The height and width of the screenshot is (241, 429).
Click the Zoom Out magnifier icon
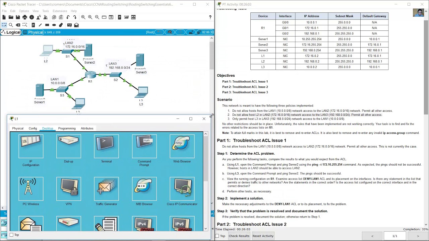pos(97,17)
